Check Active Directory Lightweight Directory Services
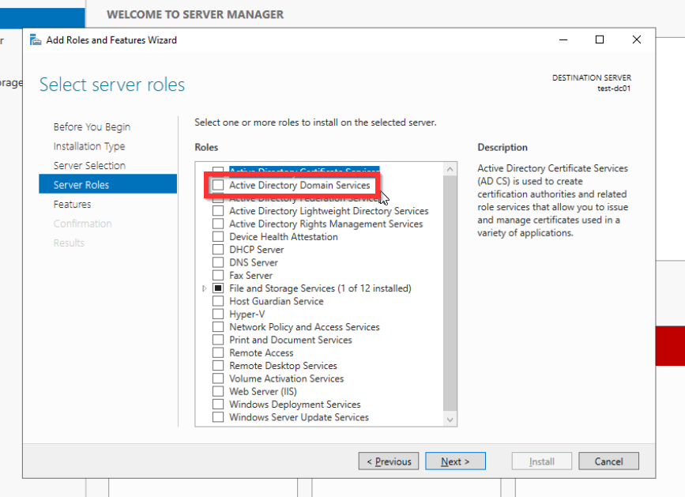685x497 pixels. tap(218, 211)
